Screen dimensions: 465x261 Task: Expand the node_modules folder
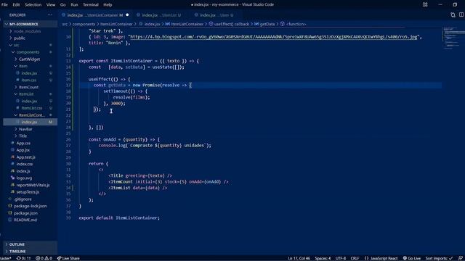(27, 31)
